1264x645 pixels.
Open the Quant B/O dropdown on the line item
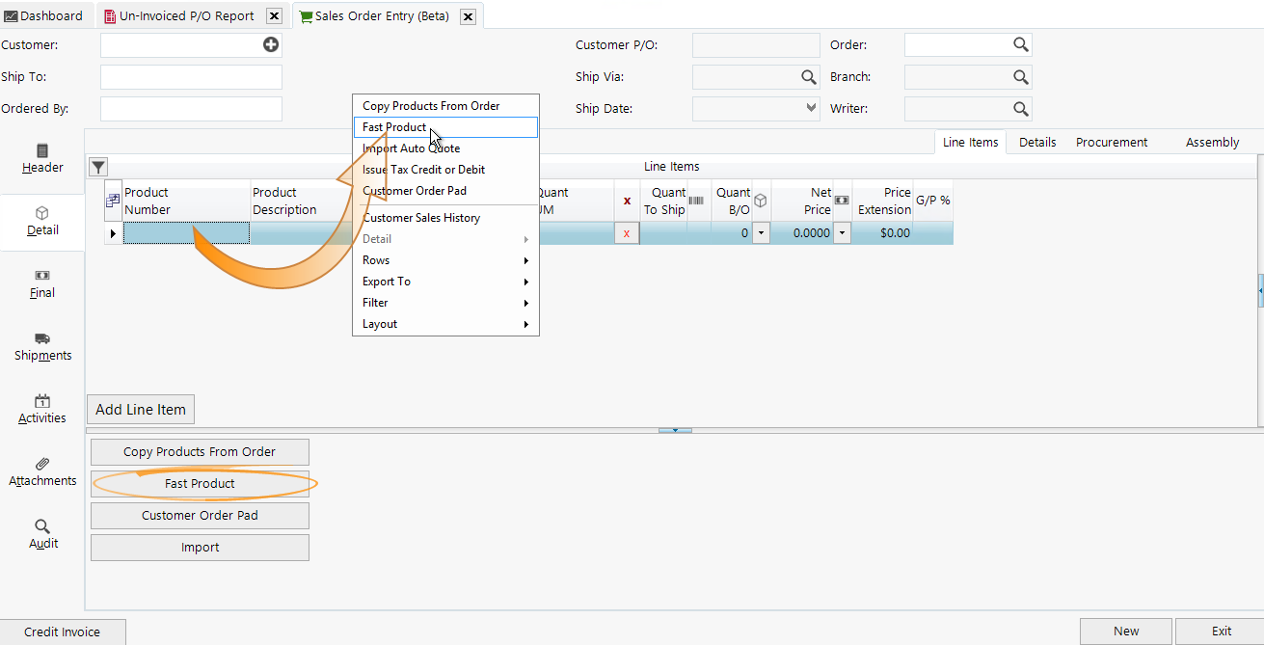click(762, 232)
